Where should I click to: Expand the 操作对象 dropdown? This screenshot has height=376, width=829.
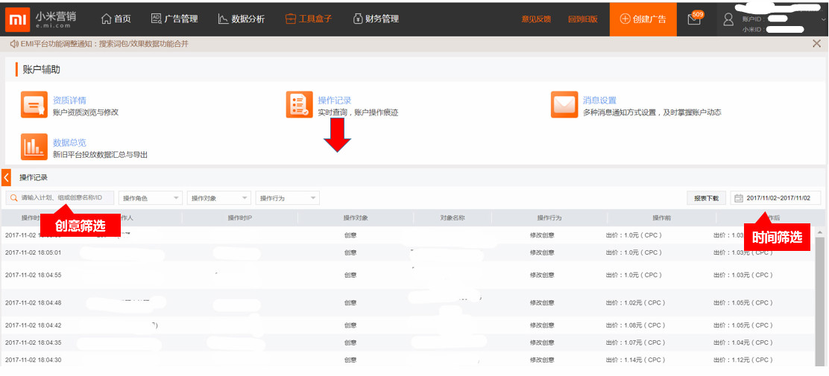(218, 198)
